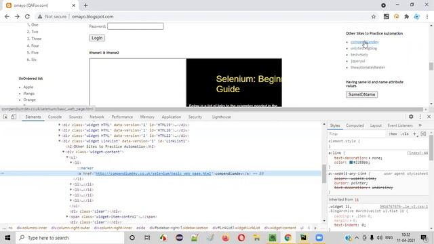Viewport: 434px width, 244px height.
Task: Collapse the first expanded li node
Action: pyautogui.click(x=71, y=163)
